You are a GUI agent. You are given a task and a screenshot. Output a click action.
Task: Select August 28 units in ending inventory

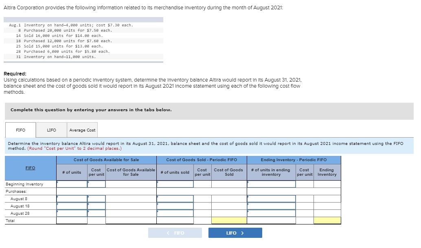pos(272,213)
